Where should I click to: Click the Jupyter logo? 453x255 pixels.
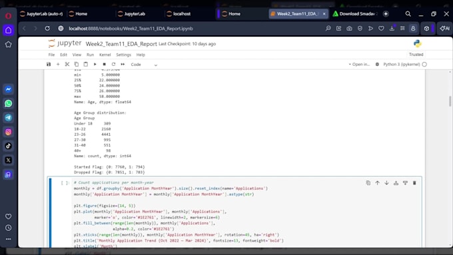(x=65, y=43)
